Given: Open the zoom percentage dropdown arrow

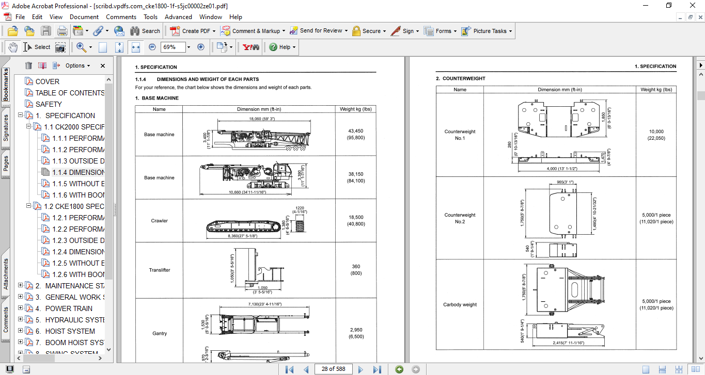Looking at the screenshot, I should coord(188,47).
